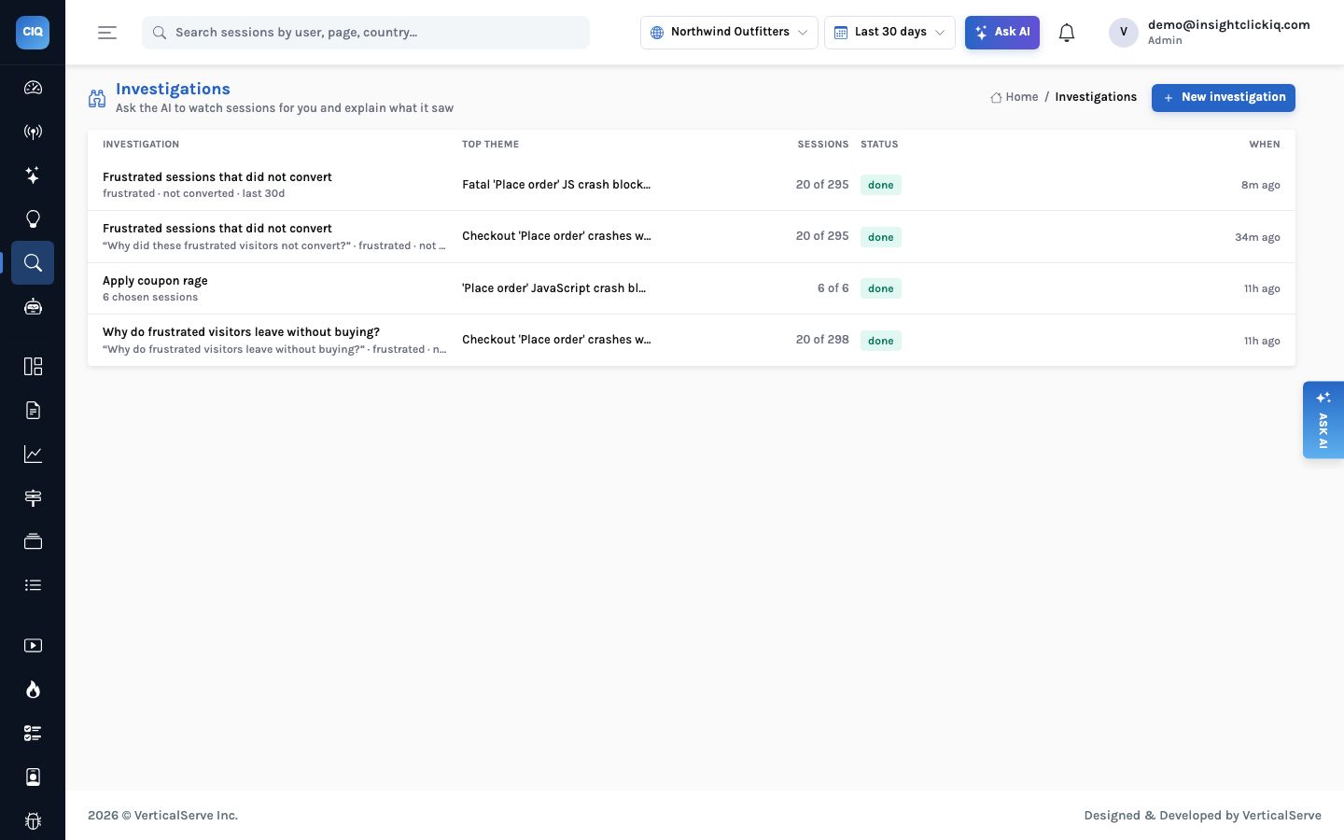Open the robot icon in the sidebar
The image size is (1344, 840).
pos(33,307)
